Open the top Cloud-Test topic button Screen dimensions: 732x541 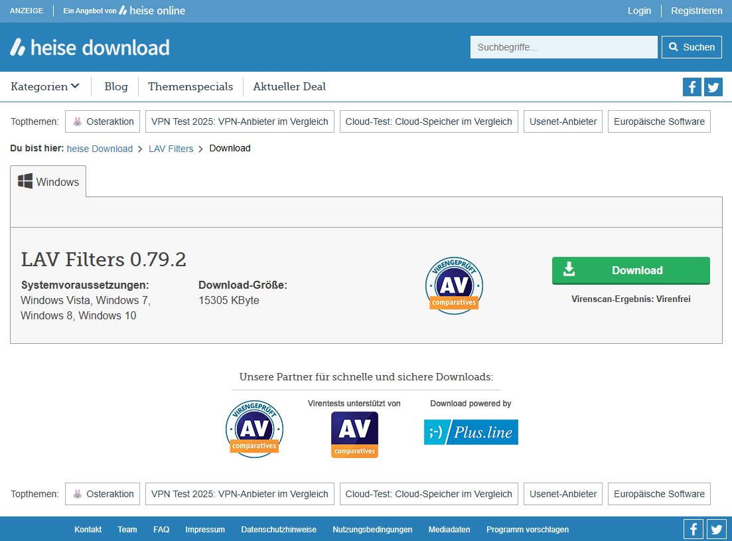429,121
